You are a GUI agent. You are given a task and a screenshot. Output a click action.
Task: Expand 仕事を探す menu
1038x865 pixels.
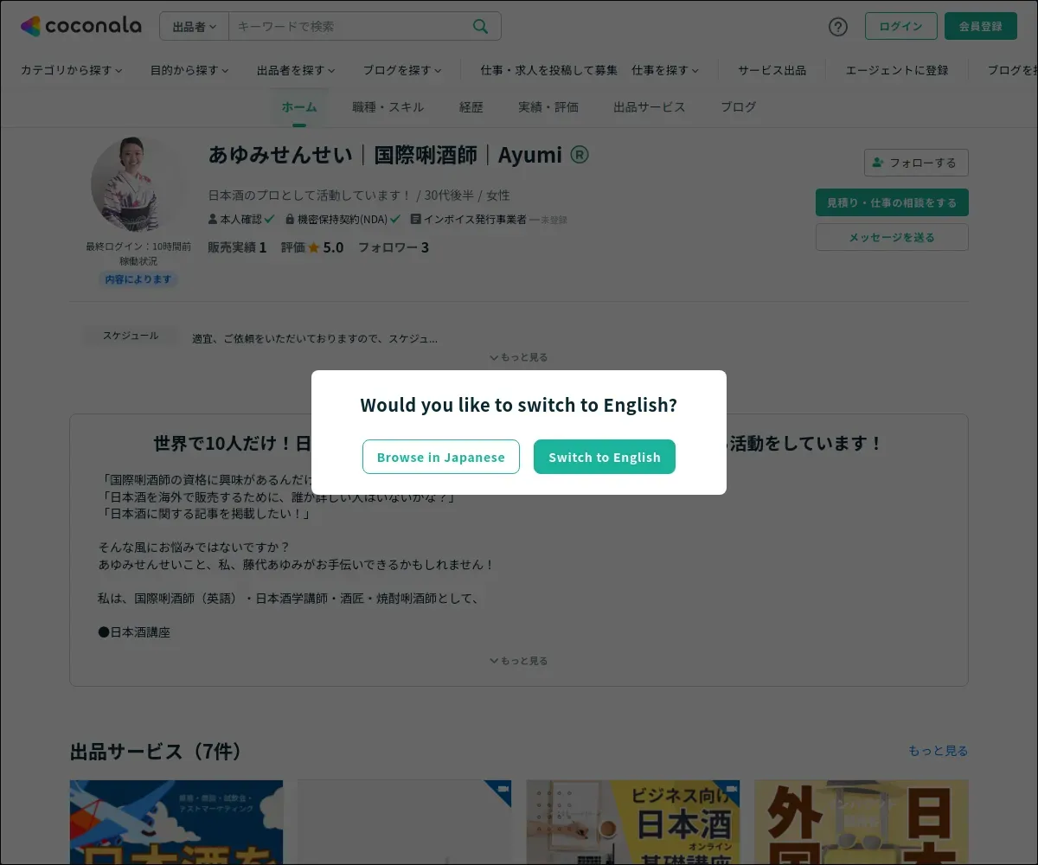[665, 70]
